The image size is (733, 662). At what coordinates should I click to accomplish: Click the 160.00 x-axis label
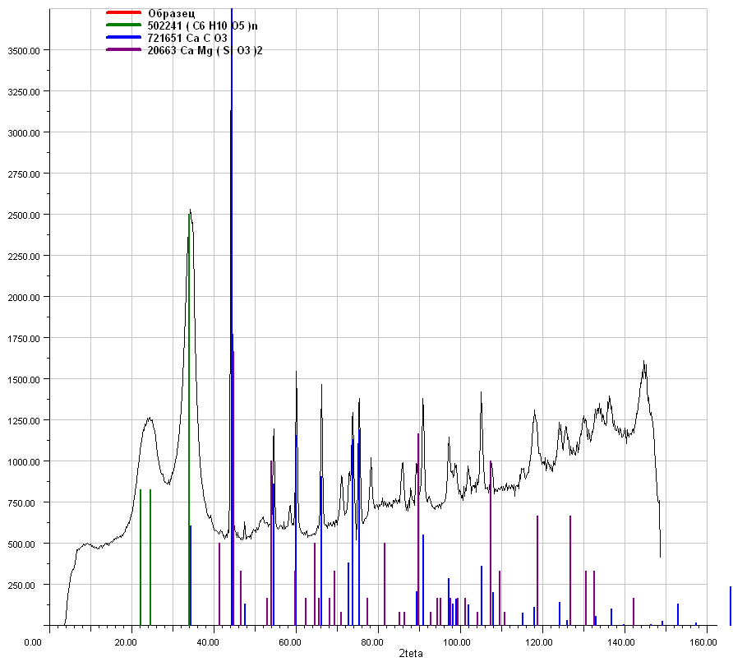pyautogui.click(x=703, y=642)
